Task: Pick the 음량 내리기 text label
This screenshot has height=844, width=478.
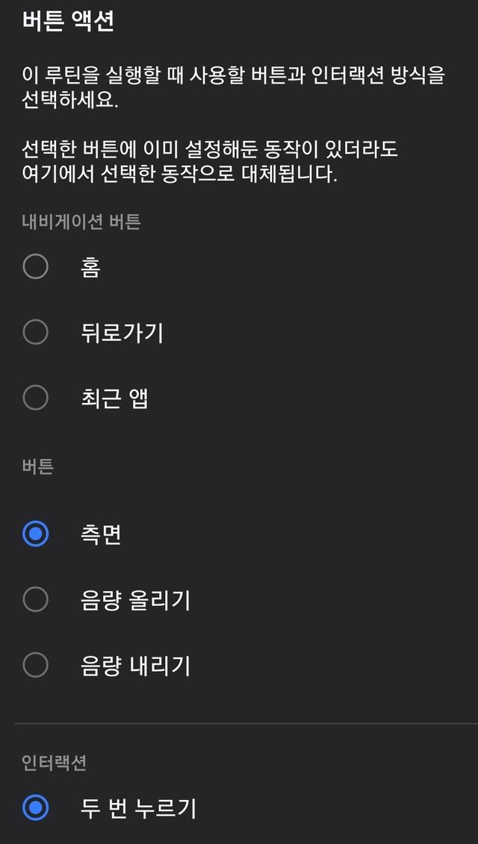Action: pyautogui.click(x=135, y=666)
